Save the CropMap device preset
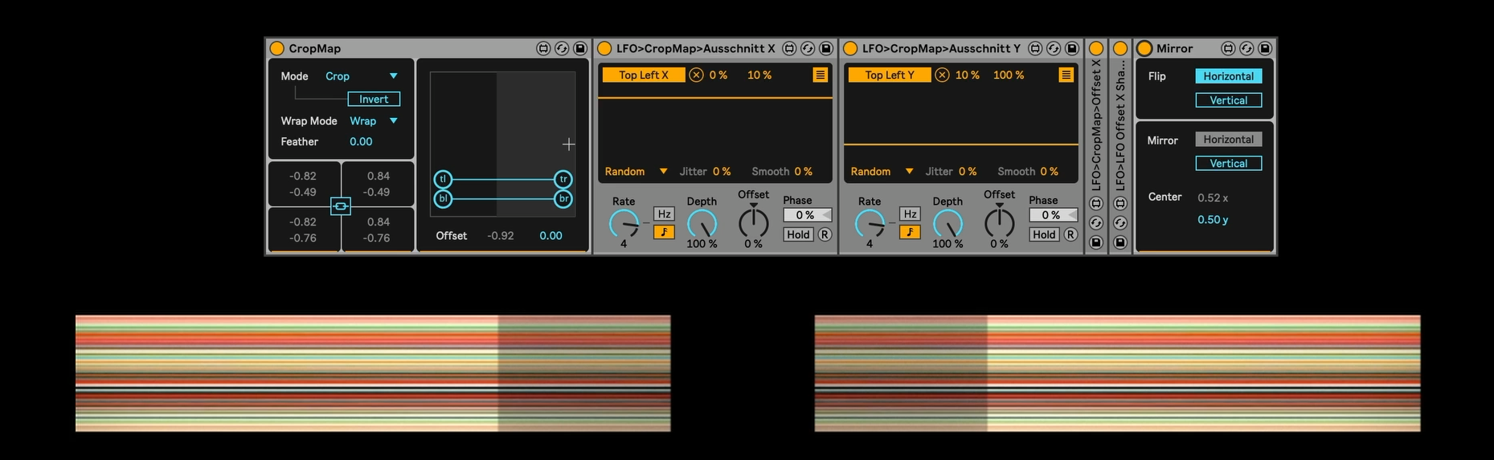This screenshot has height=460, width=1494. point(579,49)
